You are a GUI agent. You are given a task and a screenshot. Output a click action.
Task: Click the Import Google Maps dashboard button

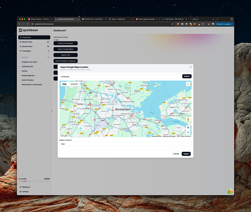click(66, 49)
